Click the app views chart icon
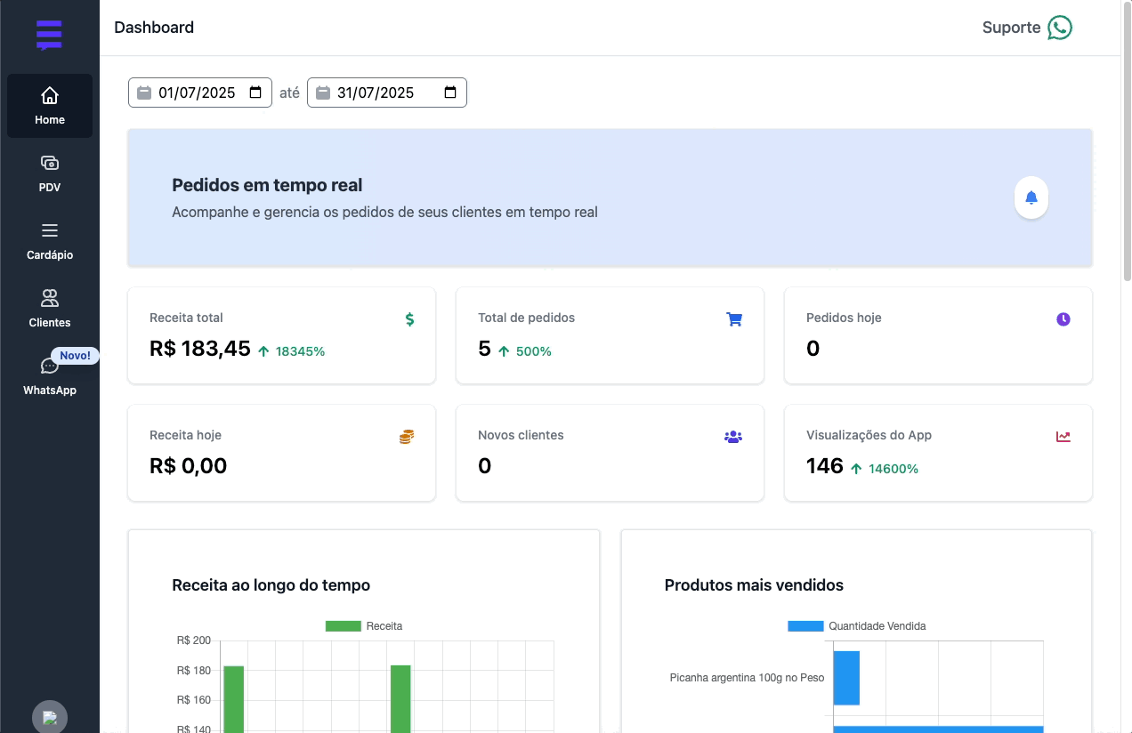Image resolution: width=1132 pixels, height=733 pixels. tap(1063, 437)
